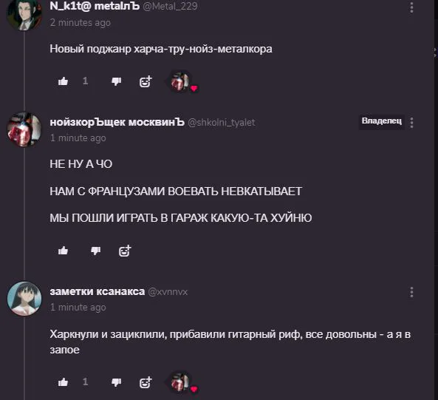The width and height of the screenshot is (438, 400).
Task: Open заметки ксанакса profile name link
Action: [x=97, y=291]
